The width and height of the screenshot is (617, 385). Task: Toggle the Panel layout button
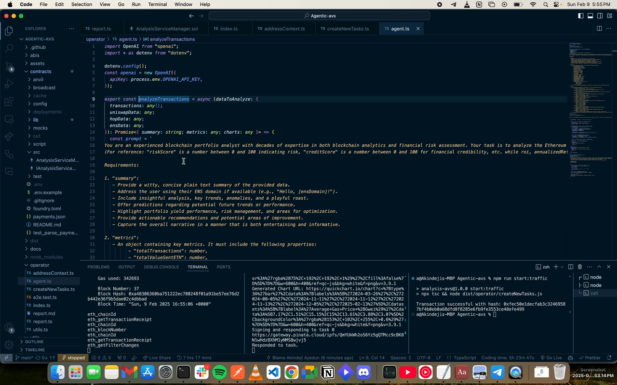pos(590,16)
